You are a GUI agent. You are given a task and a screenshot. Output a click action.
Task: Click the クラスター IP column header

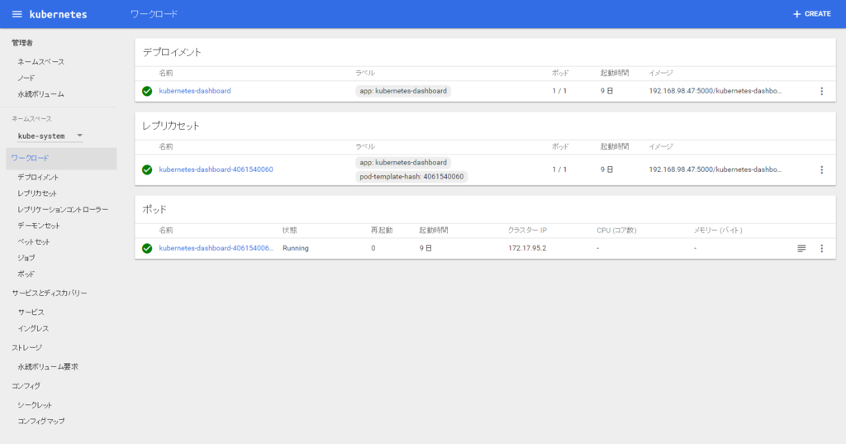click(x=527, y=231)
